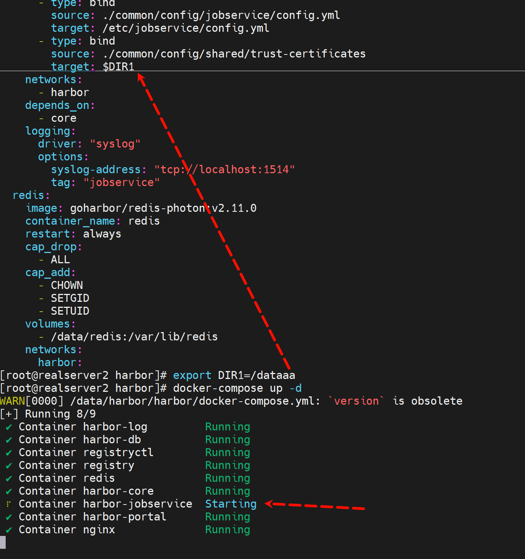This screenshot has height=559, width=525.
Task: Click the checkmark beside registryctl container
Action: click(x=9, y=453)
